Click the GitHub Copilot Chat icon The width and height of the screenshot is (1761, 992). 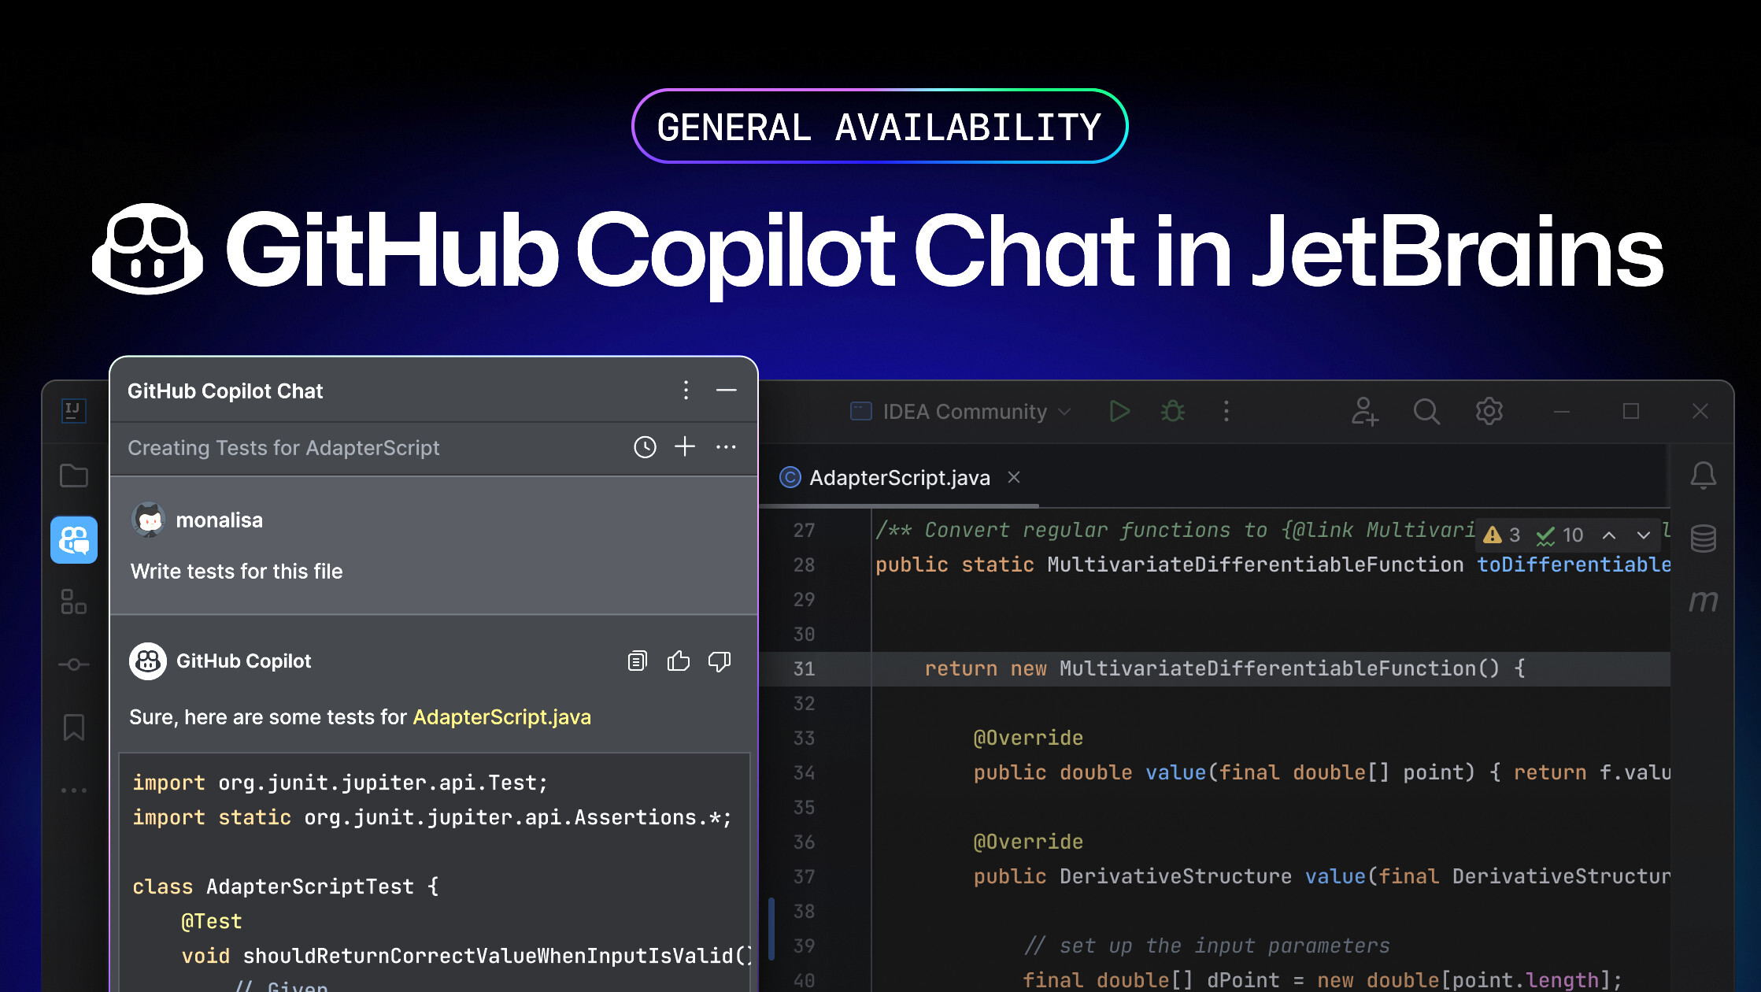tap(70, 542)
